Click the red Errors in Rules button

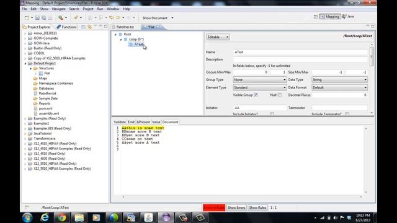(x=214, y=208)
